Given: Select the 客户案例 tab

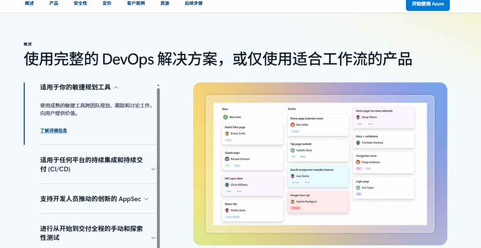Looking at the screenshot, I should pyautogui.click(x=136, y=3).
